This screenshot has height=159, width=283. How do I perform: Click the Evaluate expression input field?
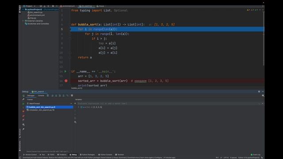point(168,104)
